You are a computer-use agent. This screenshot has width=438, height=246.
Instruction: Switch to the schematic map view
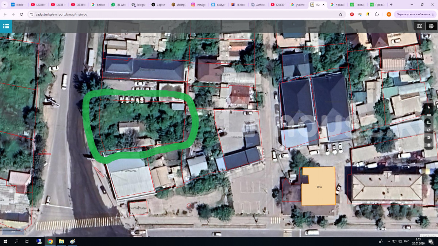[419, 26]
